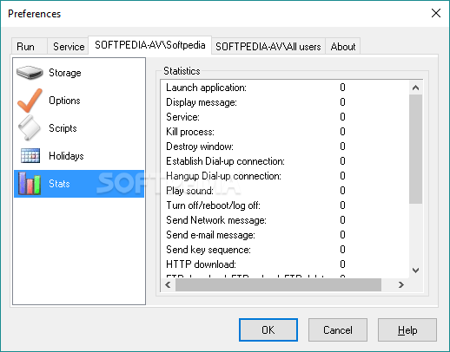Viewport: 450px width, 352px height.
Task: Switch to the Service tab
Action: click(x=69, y=47)
